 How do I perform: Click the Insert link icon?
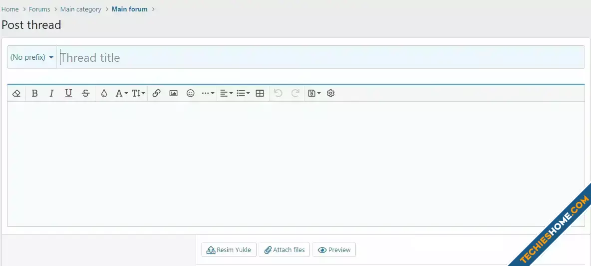point(156,93)
